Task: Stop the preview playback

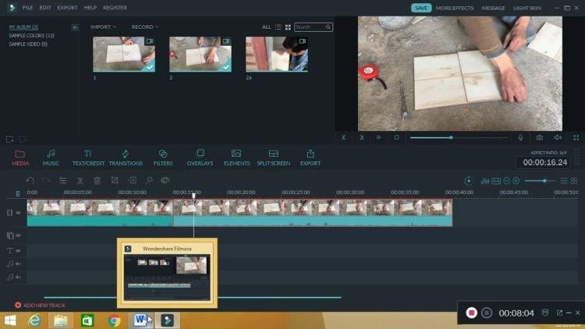Action: [396, 138]
